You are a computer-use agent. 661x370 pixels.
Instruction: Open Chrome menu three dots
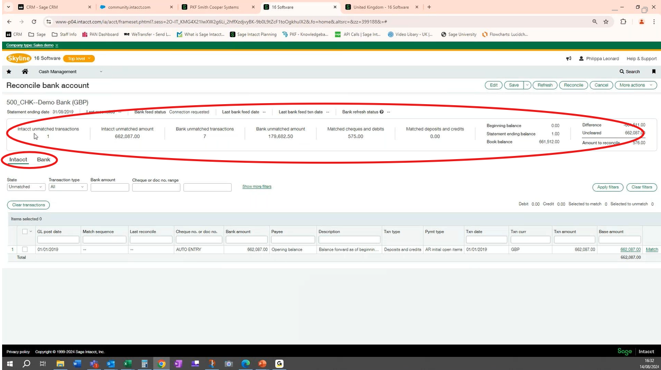[654, 22]
